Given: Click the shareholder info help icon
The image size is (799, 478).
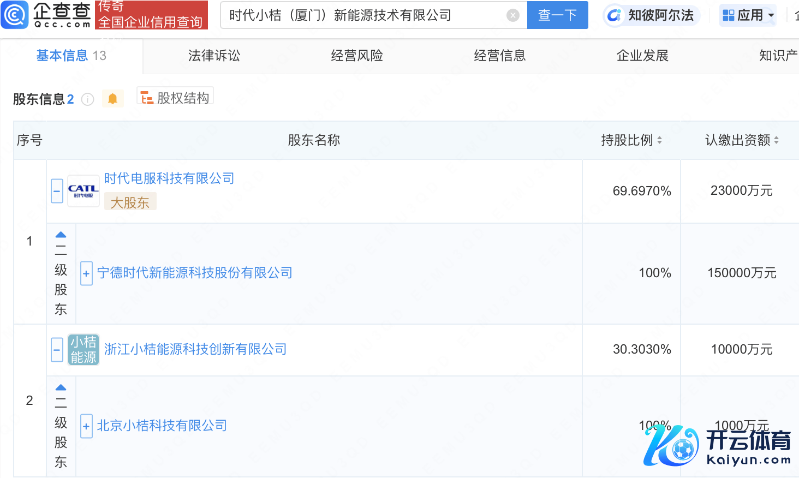Looking at the screenshot, I should [x=87, y=99].
